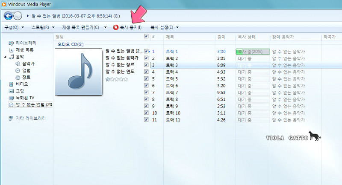Click the 장르 genre icon in sidebar
Screen dimensions: 342x185
[18, 78]
